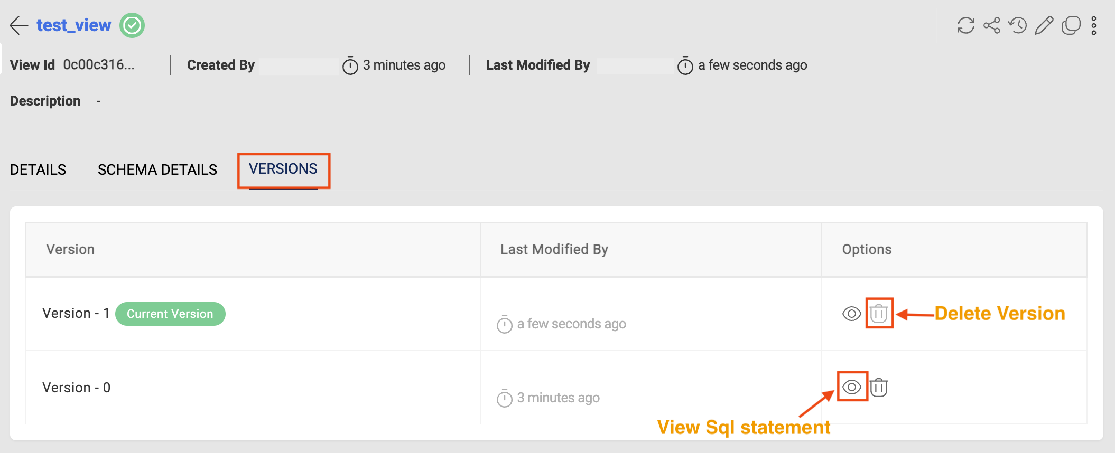This screenshot has width=1115, height=453.
Task: Switch to the DETAILS tab
Action: (38, 170)
